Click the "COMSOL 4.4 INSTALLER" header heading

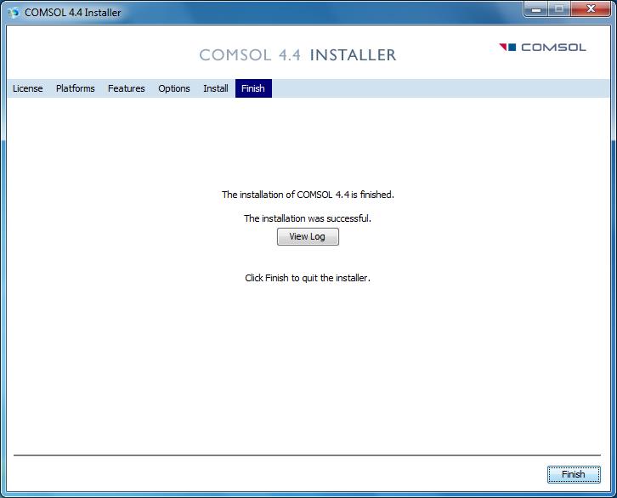click(x=297, y=55)
